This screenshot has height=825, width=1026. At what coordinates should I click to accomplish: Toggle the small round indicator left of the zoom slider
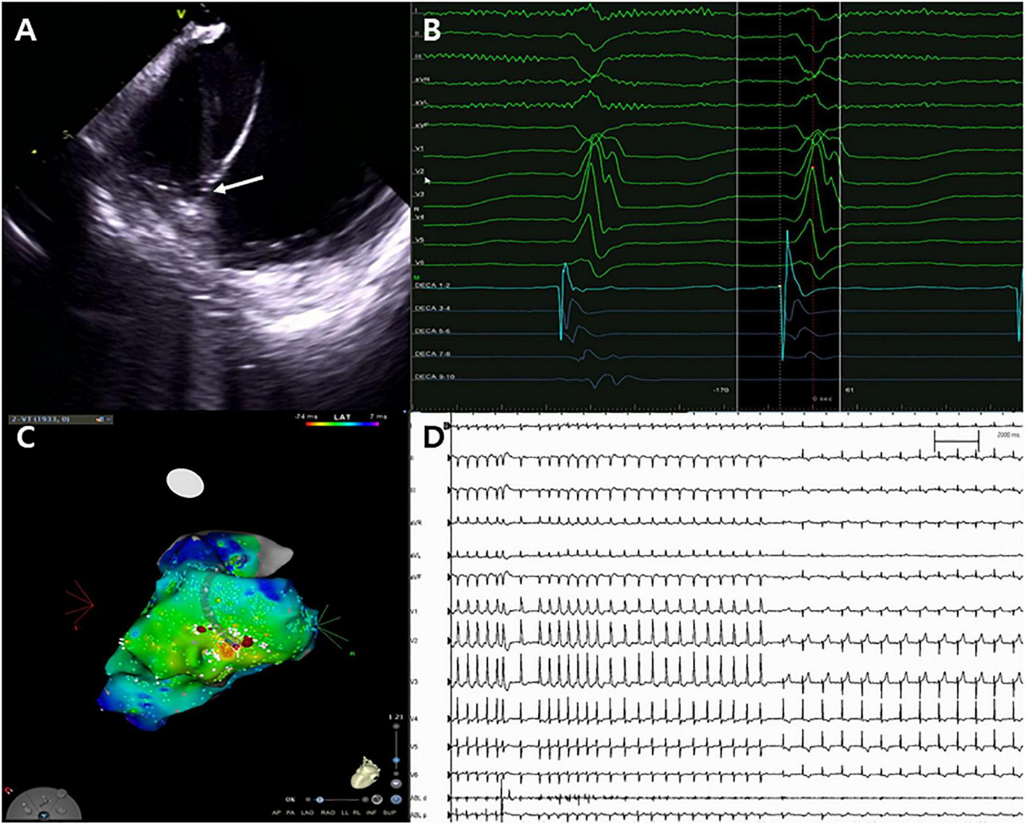(x=308, y=799)
